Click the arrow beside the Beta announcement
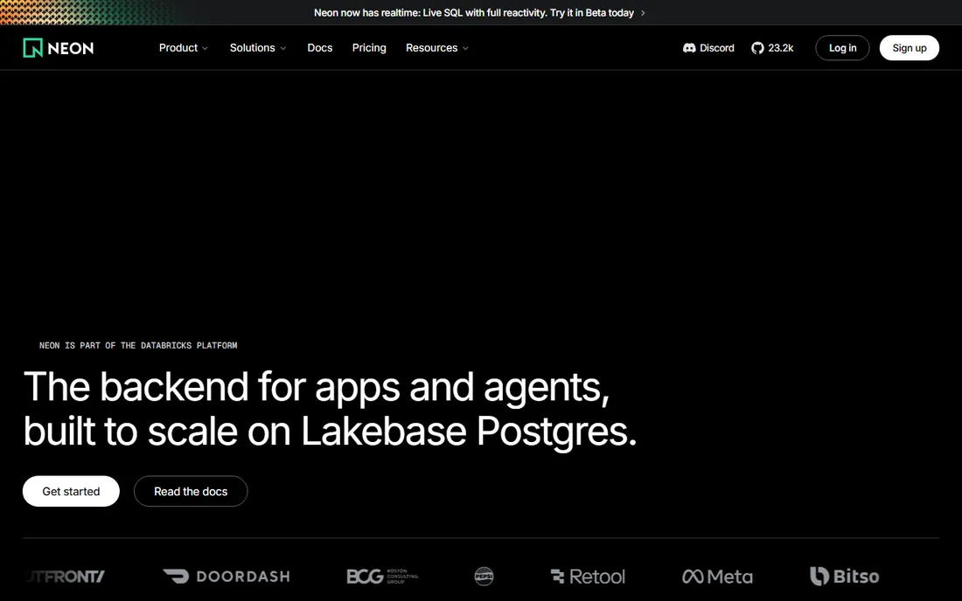962x601 pixels. pyautogui.click(x=643, y=13)
